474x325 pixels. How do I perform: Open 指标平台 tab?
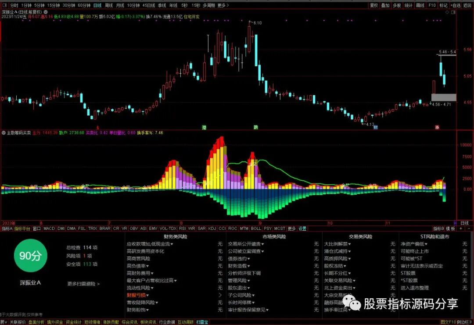tap(22, 229)
